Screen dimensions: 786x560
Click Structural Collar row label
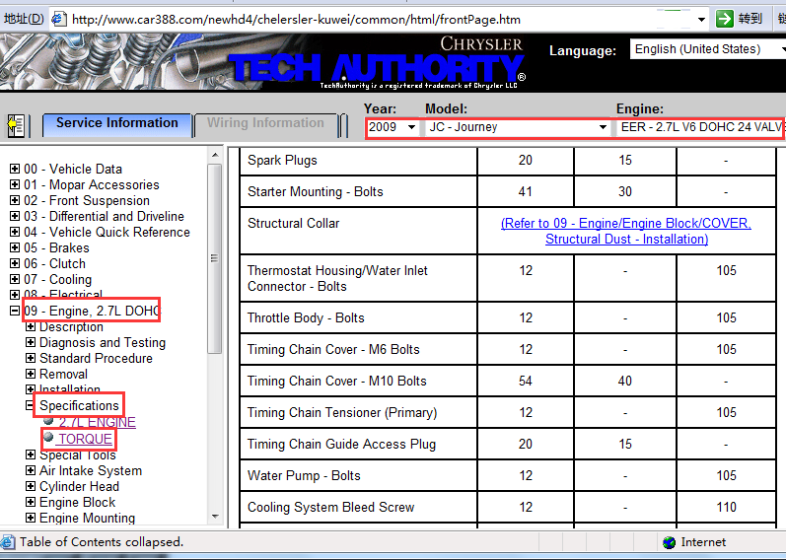click(293, 224)
